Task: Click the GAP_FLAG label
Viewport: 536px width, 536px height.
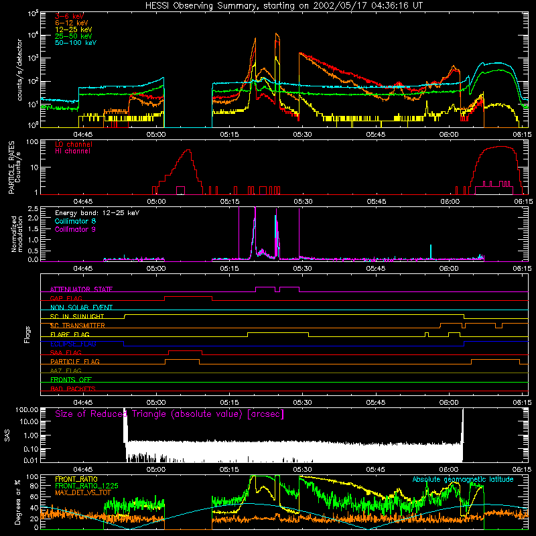Action: point(66,298)
